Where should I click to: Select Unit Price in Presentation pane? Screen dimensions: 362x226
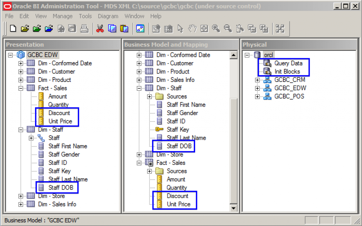(x=60, y=121)
